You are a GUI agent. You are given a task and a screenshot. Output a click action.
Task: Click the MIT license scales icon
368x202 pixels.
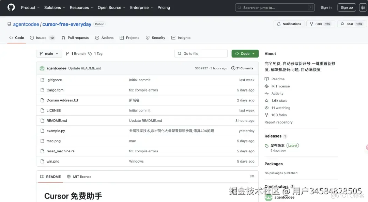268,86
